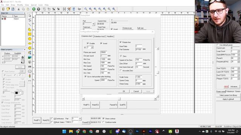Select the Delay timer clock tool

[30, 71]
